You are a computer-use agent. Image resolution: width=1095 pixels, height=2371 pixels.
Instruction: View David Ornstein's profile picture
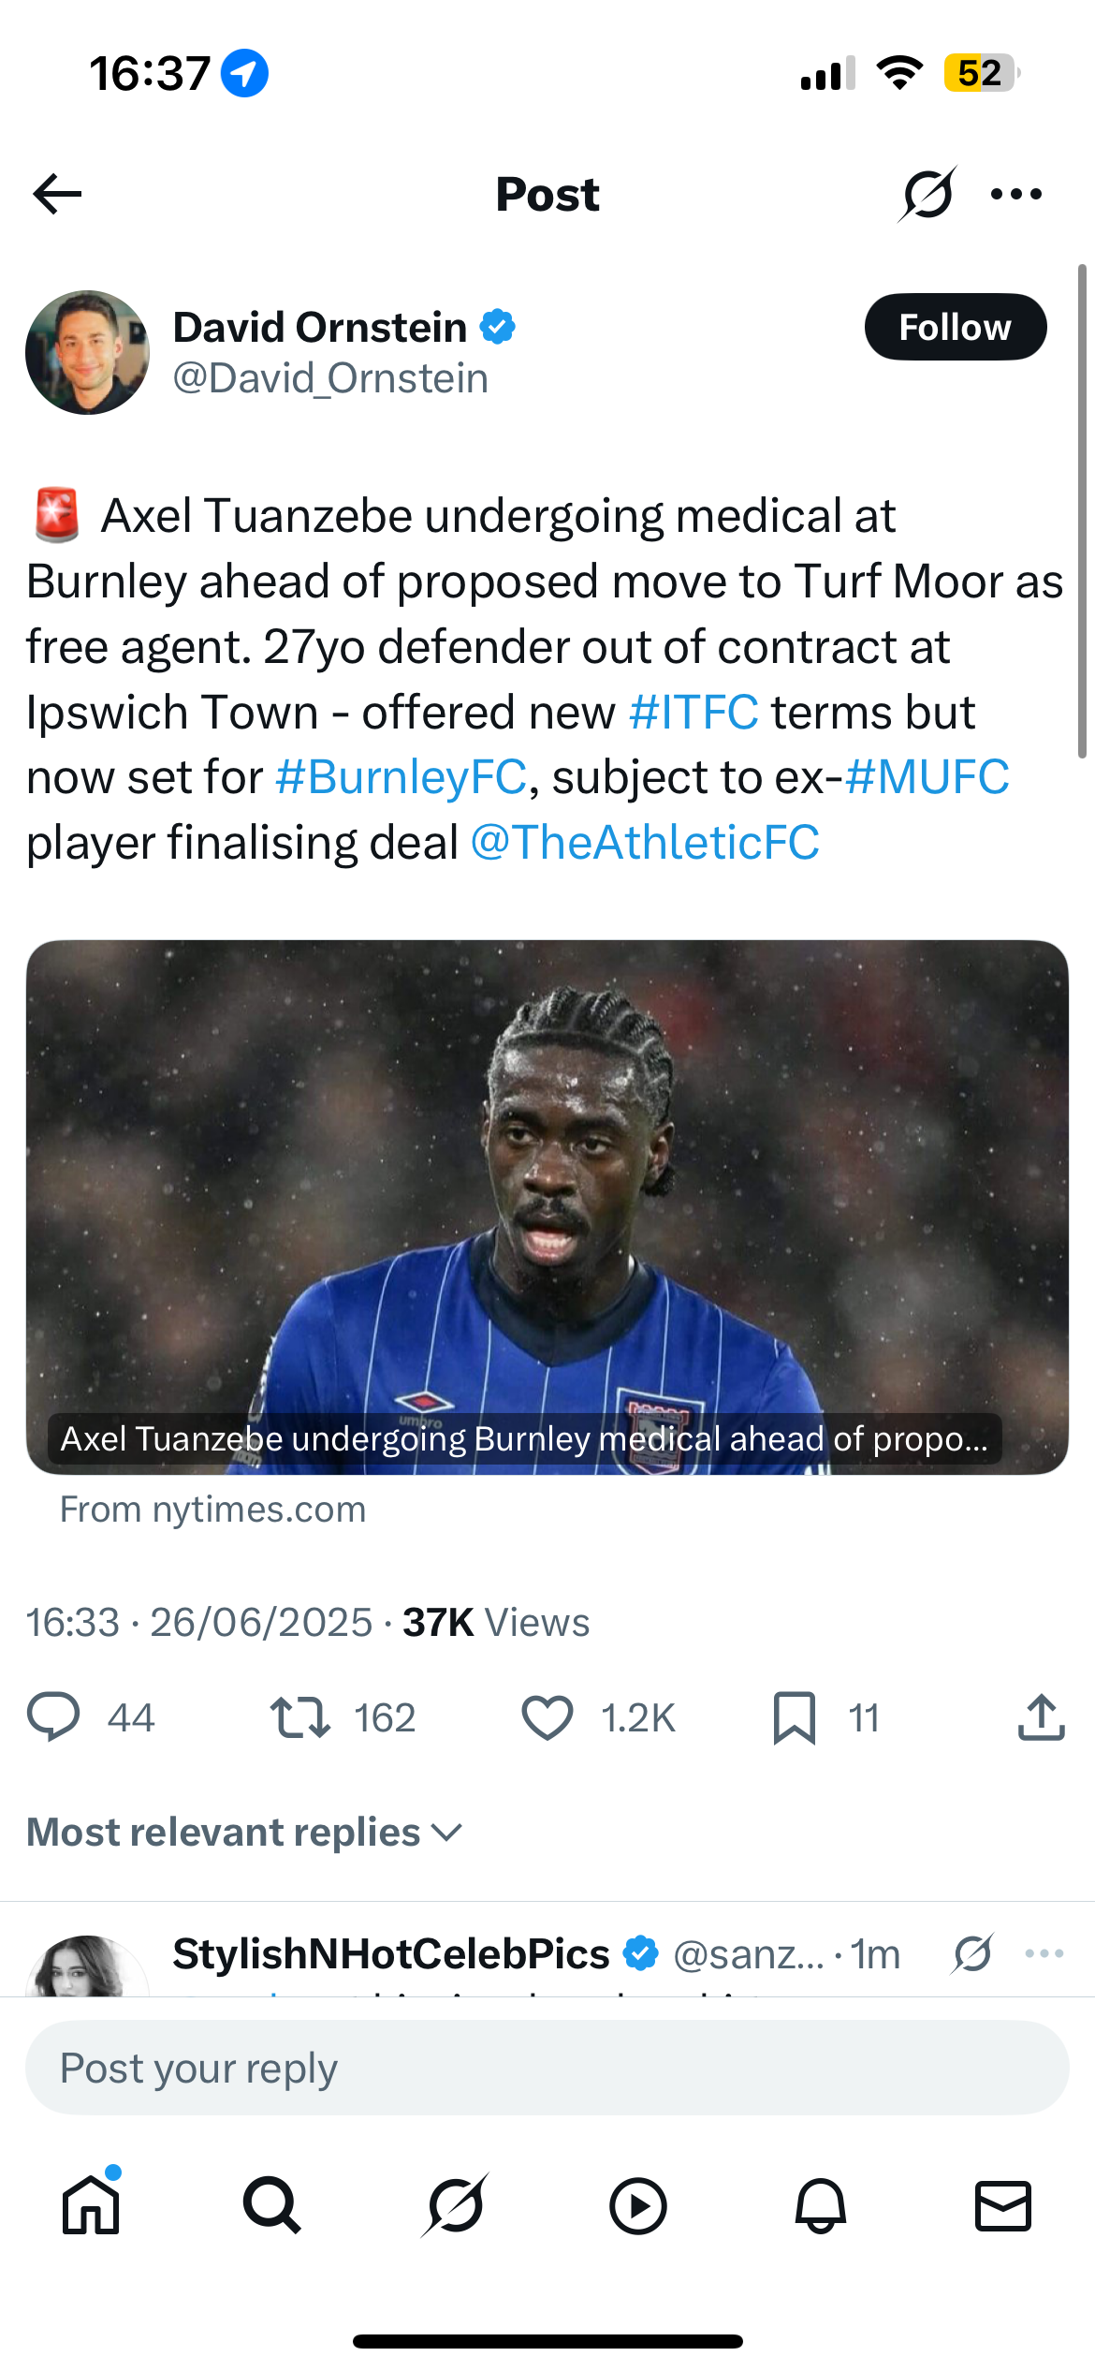click(x=87, y=352)
